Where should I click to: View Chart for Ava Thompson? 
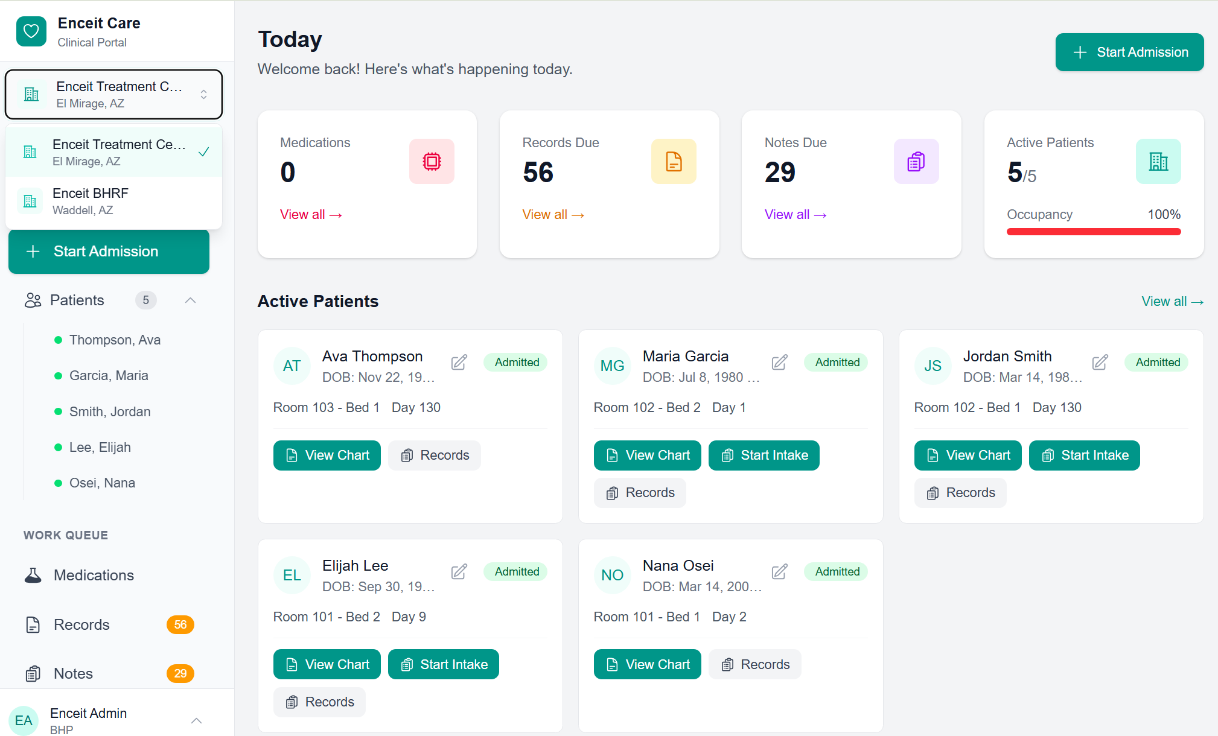(x=327, y=455)
